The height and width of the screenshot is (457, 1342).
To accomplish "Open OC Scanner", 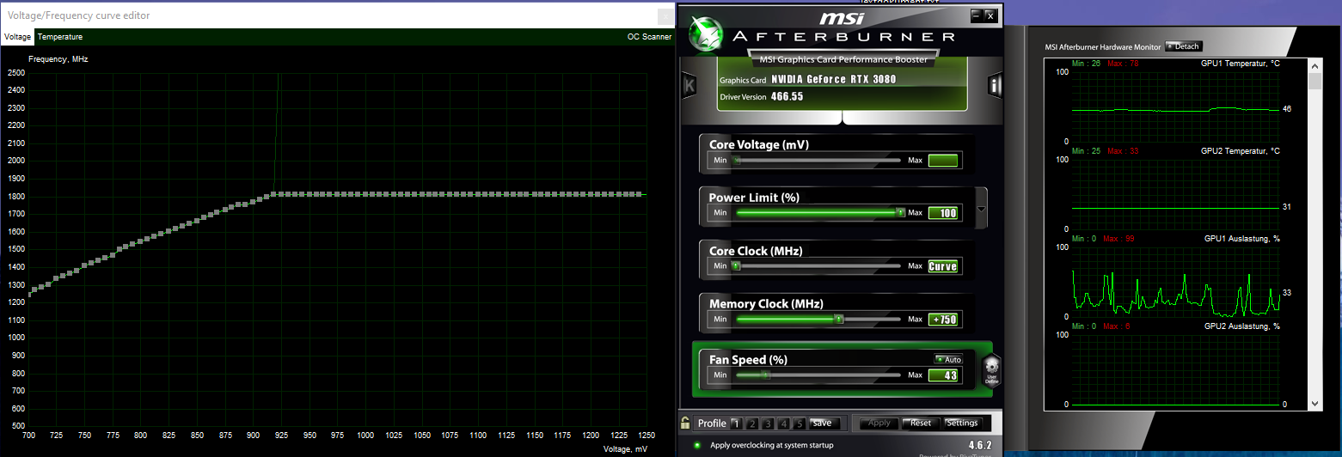I will (650, 37).
